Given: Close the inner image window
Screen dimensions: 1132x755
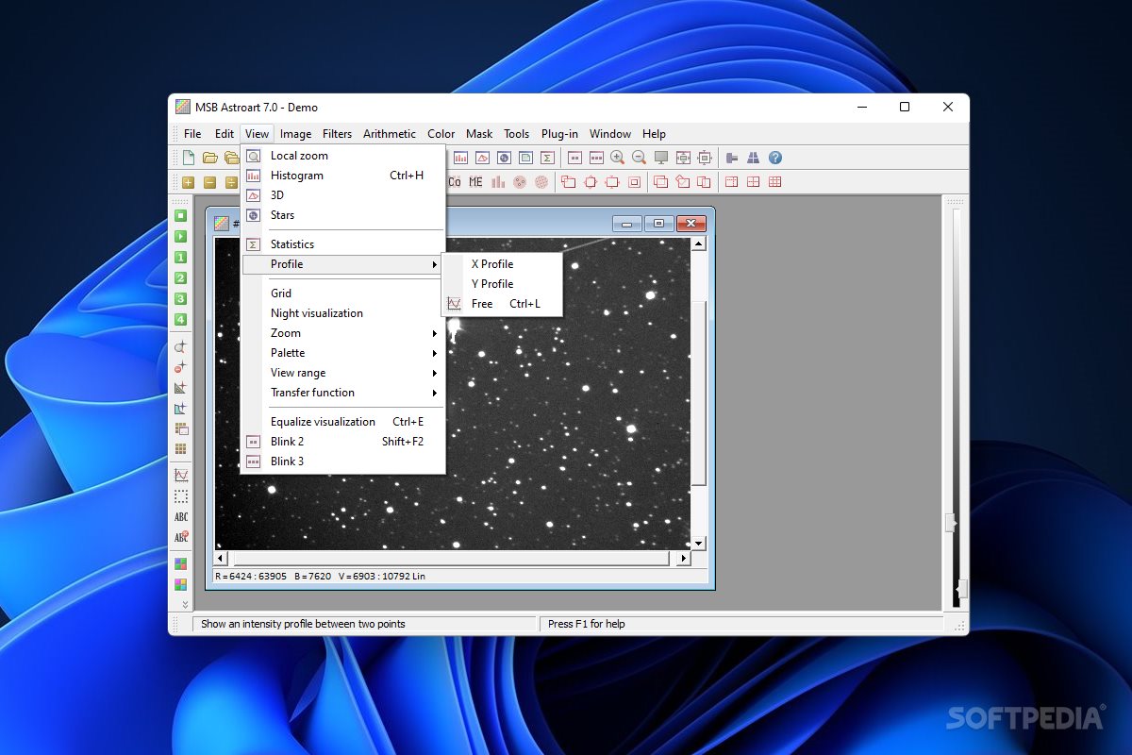Looking at the screenshot, I should (x=691, y=224).
